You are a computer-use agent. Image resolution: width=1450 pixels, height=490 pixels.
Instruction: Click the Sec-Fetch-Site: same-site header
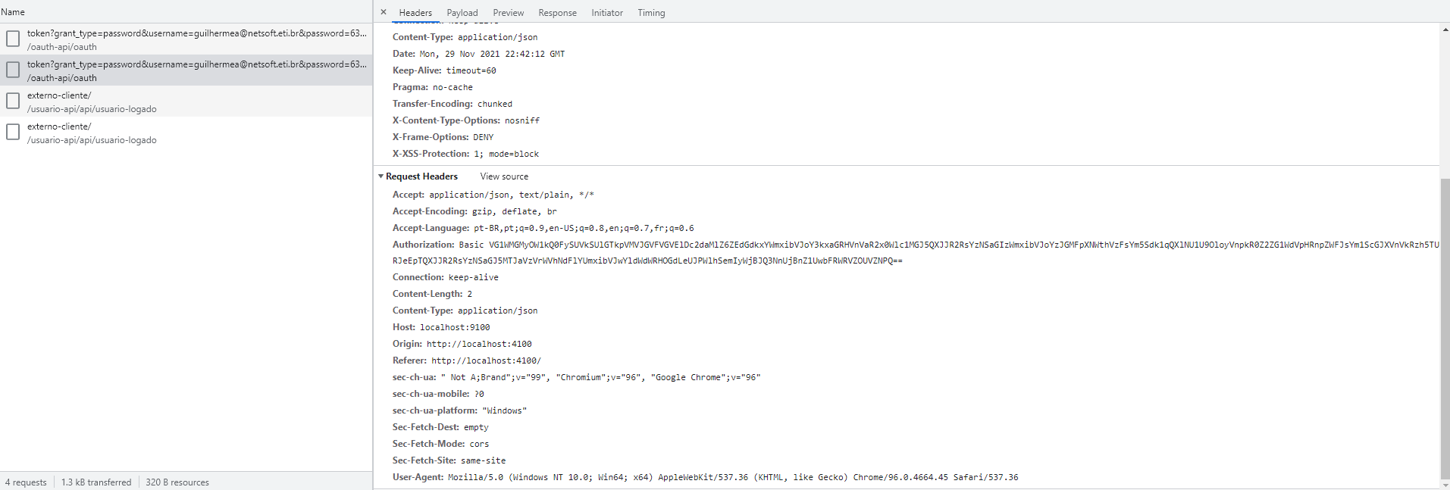pos(449,460)
